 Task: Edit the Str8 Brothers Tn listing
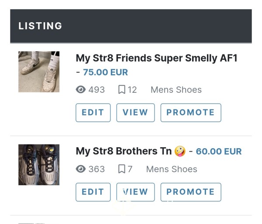point(93,192)
